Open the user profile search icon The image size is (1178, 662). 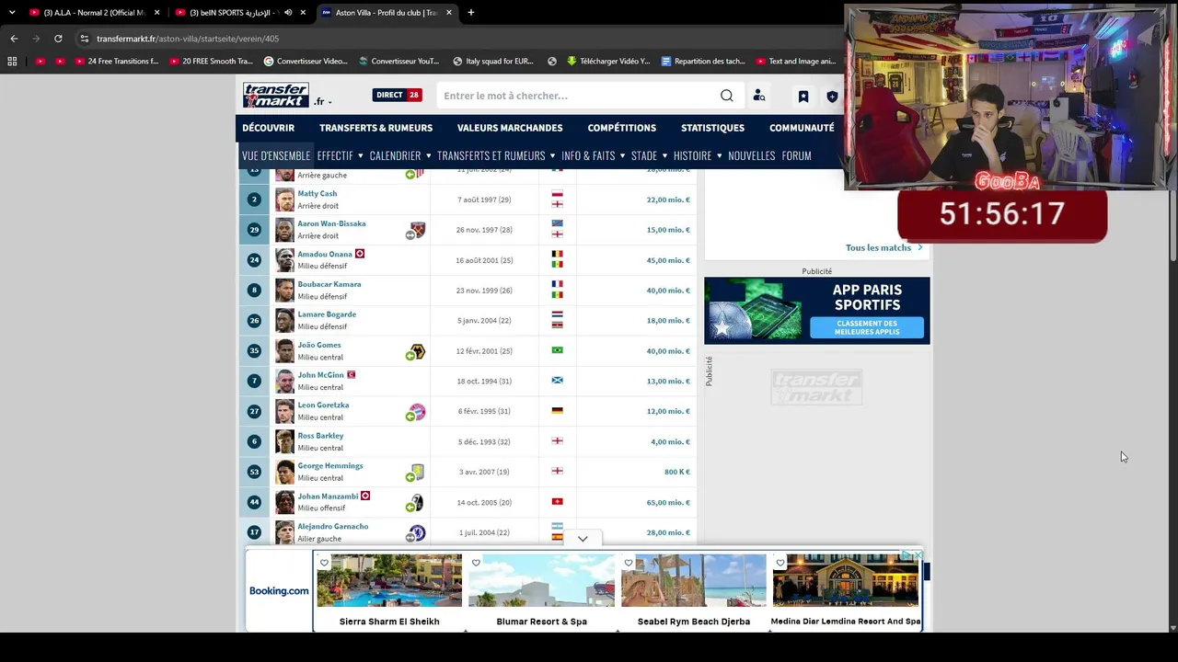(759, 96)
